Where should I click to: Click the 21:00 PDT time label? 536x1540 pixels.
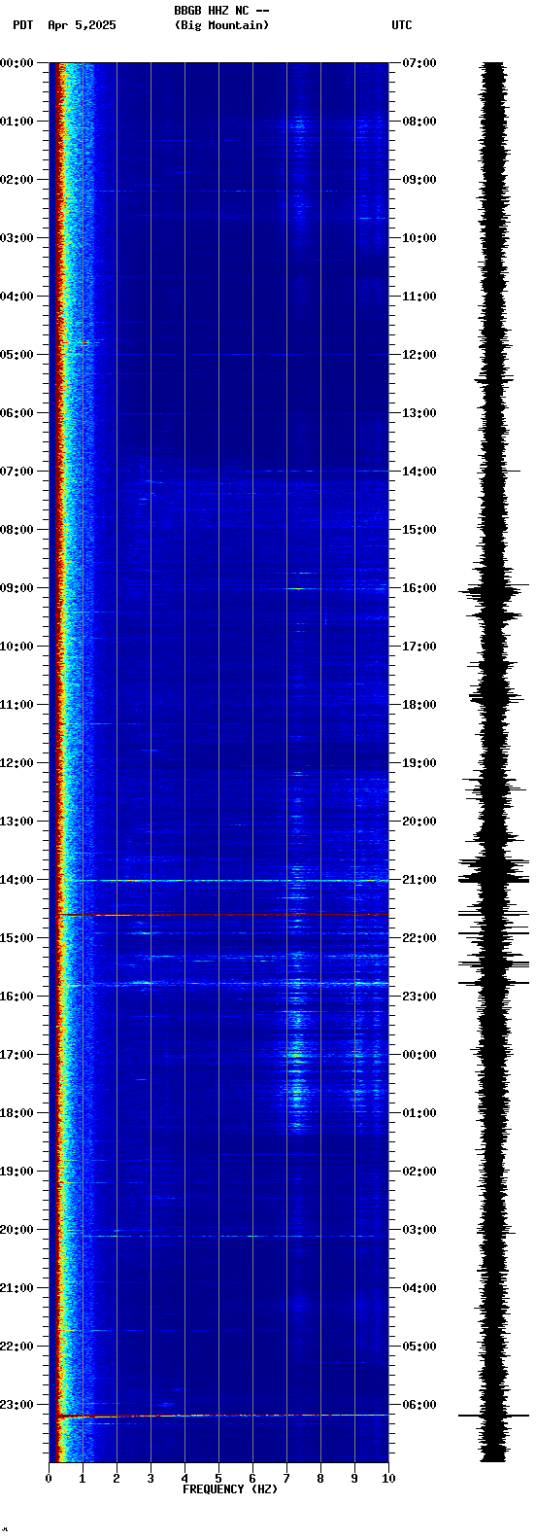click(17, 1288)
